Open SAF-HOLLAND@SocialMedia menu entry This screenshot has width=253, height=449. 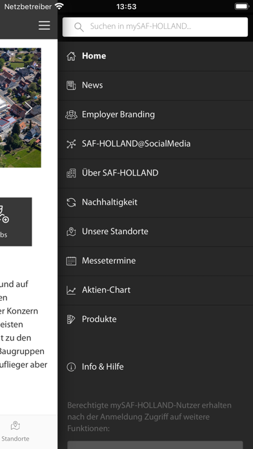tap(156, 144)
